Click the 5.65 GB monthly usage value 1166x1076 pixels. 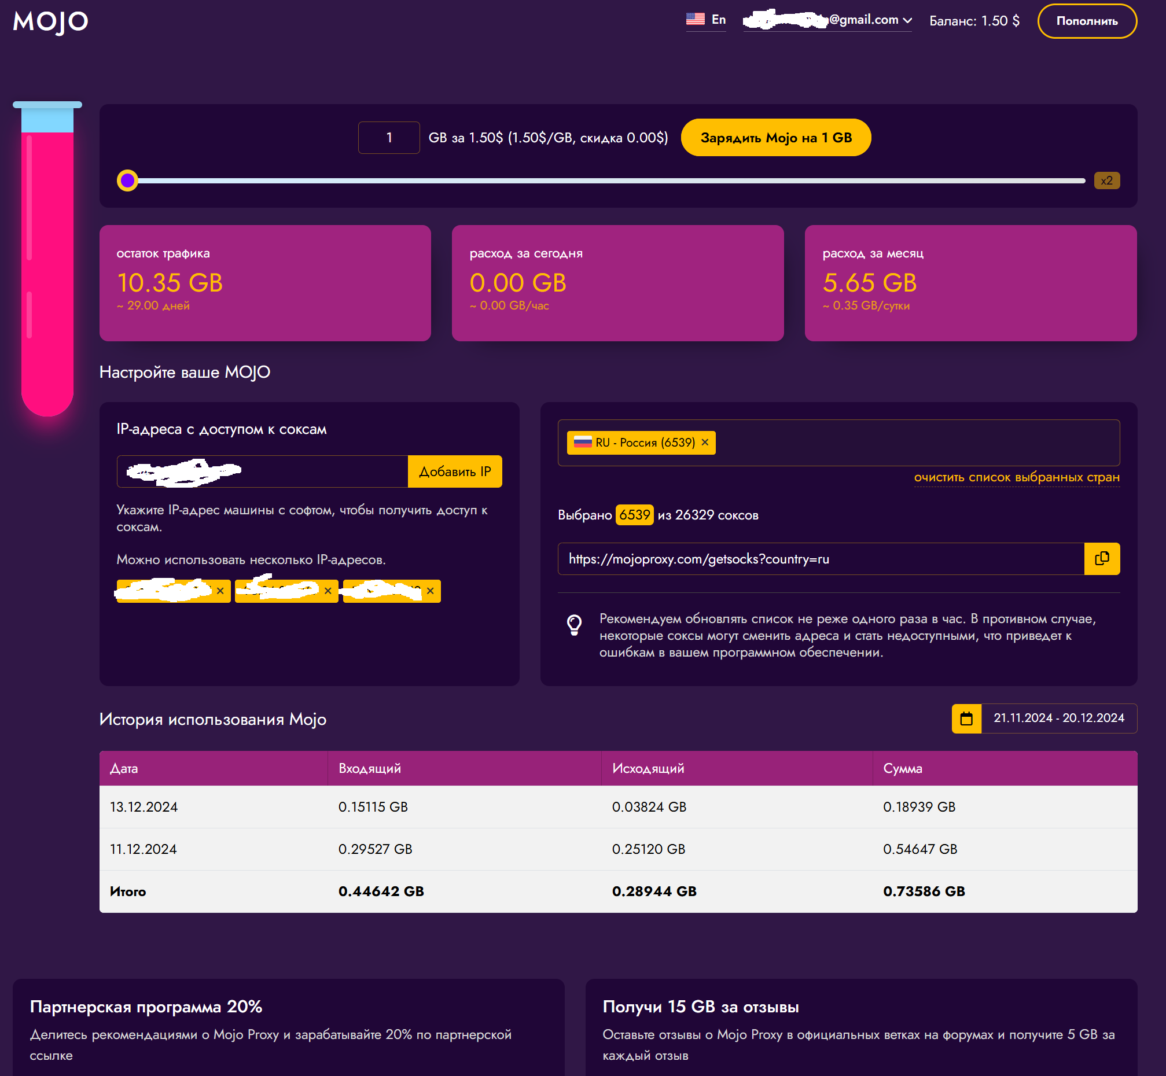(870, 283)
